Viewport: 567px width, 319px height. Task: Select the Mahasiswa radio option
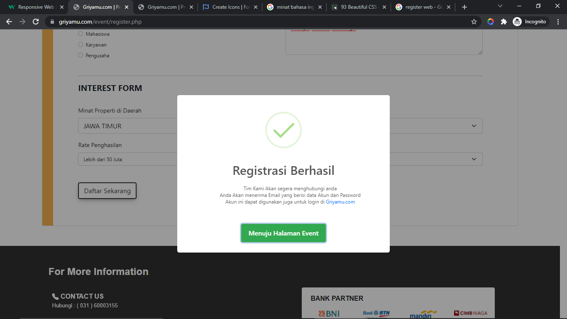81,34
